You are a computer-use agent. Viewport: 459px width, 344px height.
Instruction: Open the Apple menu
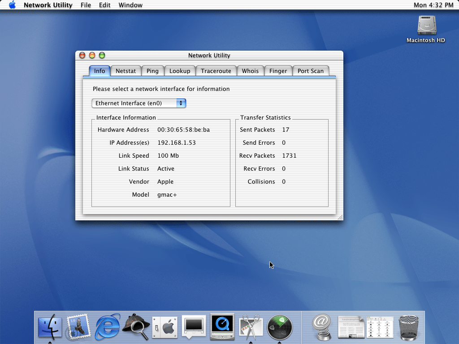point(12,5)
